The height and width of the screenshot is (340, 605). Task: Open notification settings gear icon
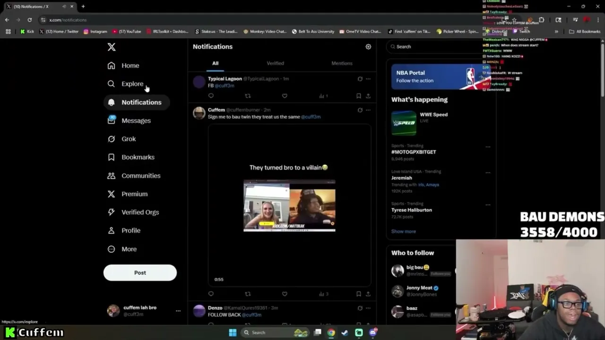[x=368, y=47]
